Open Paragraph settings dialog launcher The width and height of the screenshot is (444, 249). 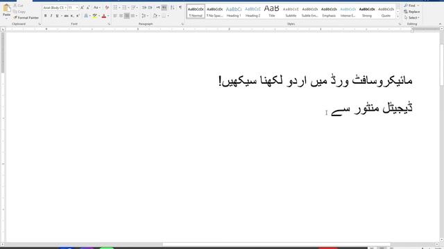pos(182,24)
